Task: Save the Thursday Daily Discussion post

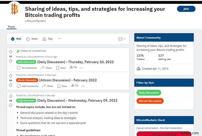Action: 61,68
